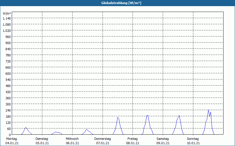Screen dimensions: 235x146
Task: Select the 07.01.21 date label
Action: click(103, 143)
